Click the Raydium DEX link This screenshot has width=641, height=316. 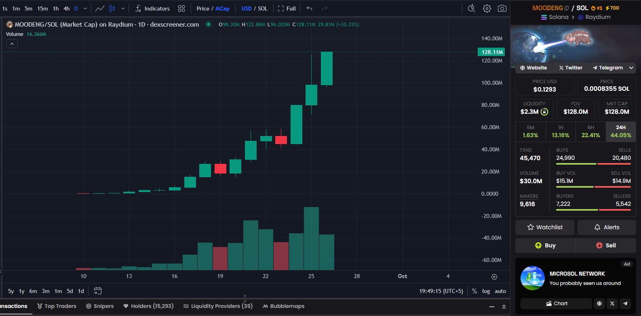click(594, 17)
